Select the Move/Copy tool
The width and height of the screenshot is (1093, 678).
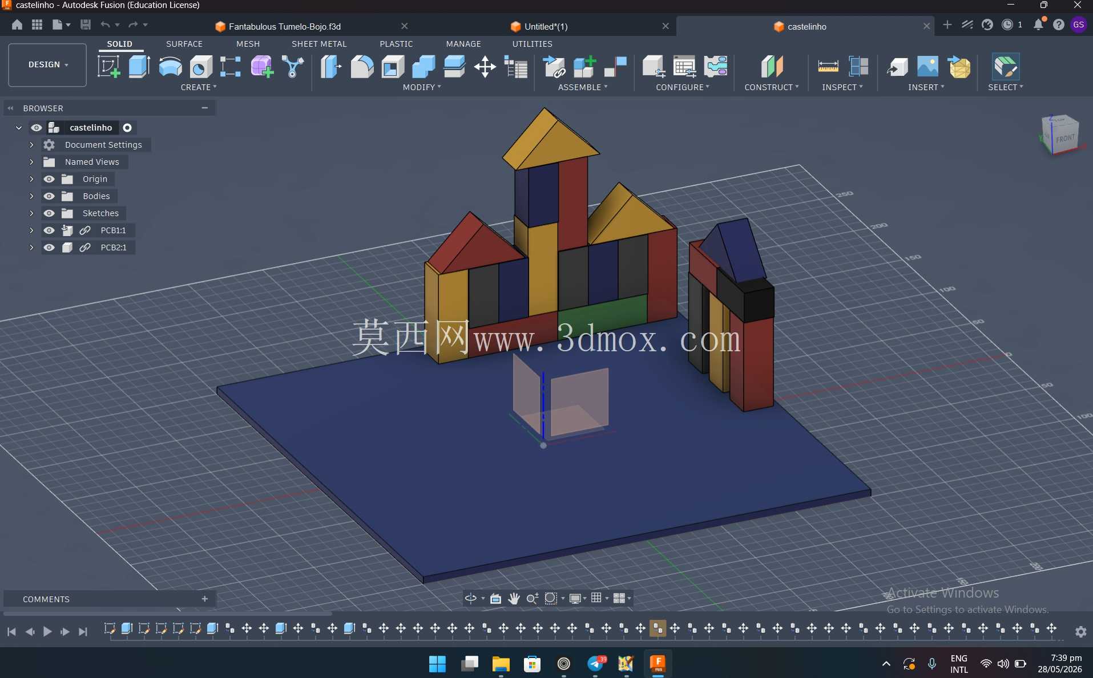point(485,67)
